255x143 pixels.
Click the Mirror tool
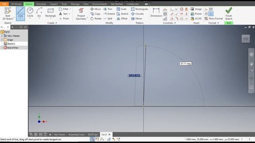click(x=137, y=19)
